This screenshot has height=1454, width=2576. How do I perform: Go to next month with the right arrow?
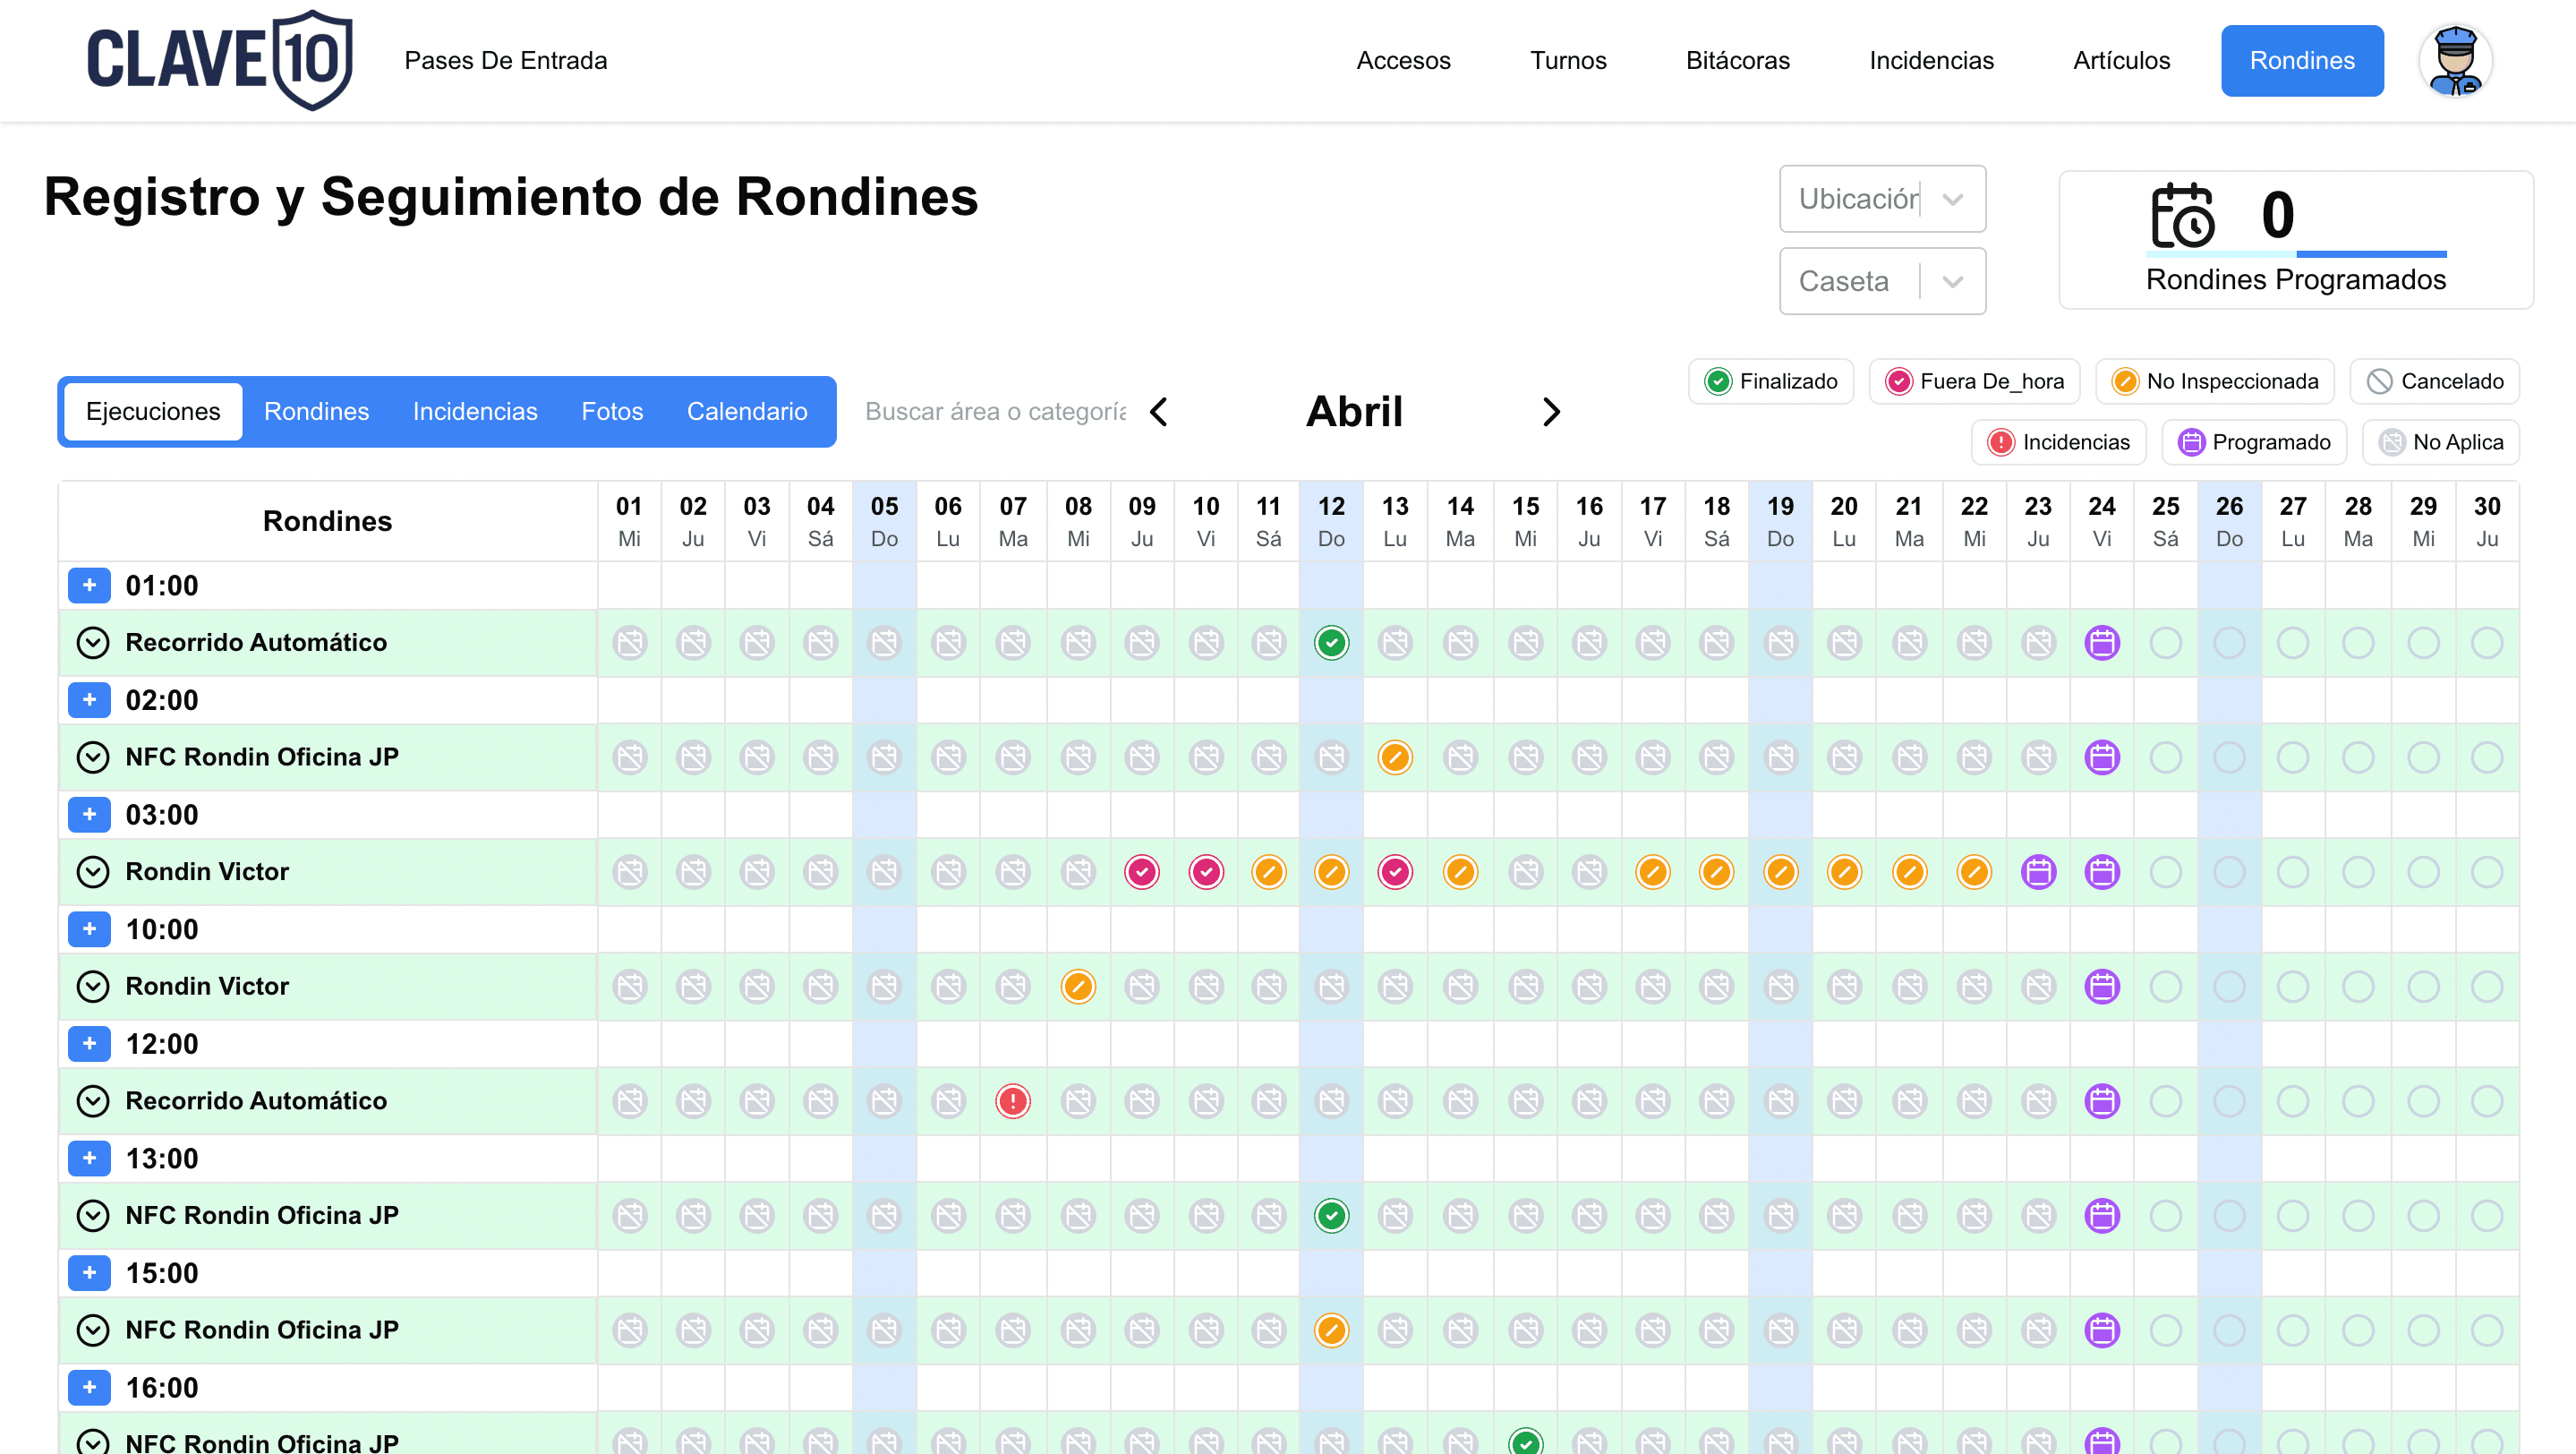point(1550,412)
